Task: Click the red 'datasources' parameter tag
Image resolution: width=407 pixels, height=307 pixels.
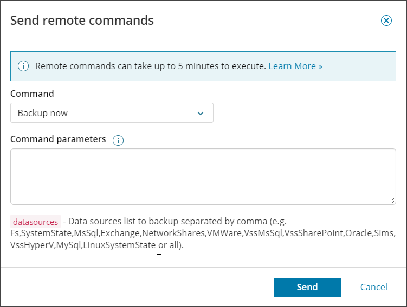Action: 35,222
